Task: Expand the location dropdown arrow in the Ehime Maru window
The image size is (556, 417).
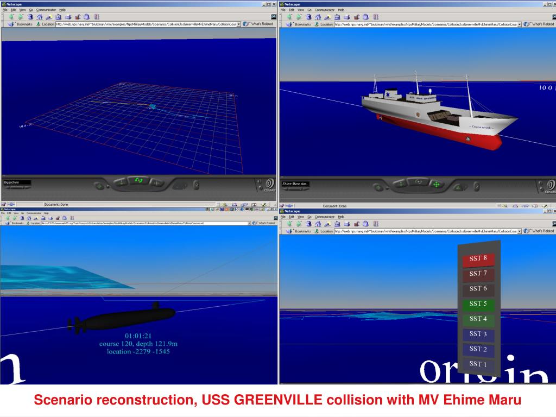Action: [x=520, y=24]
